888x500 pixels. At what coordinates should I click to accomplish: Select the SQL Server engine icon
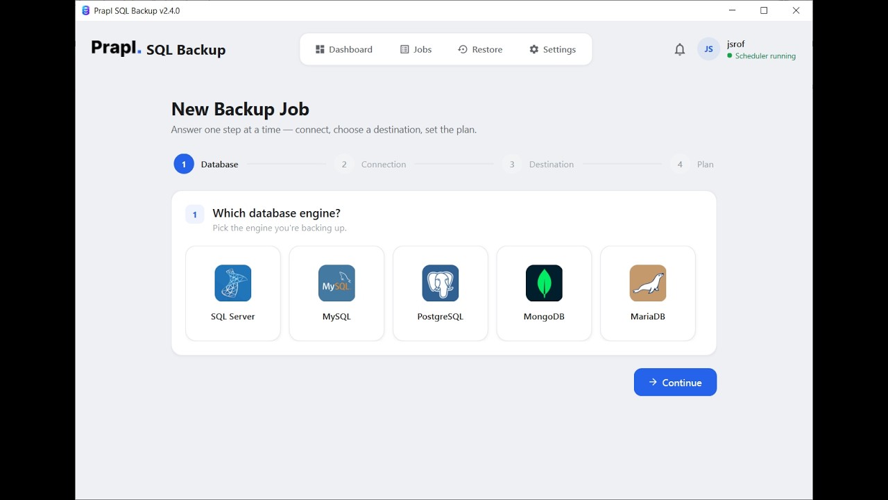233,283
